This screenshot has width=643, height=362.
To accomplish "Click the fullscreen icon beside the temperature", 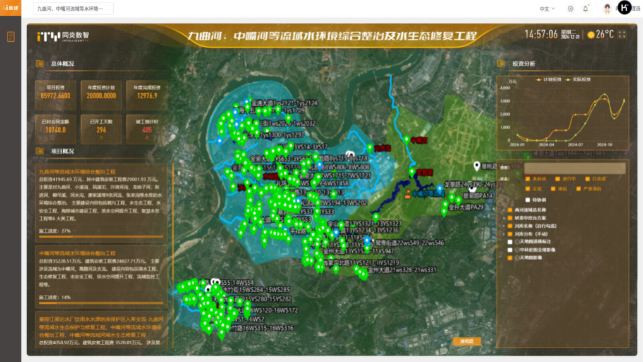I will [622, 34].
